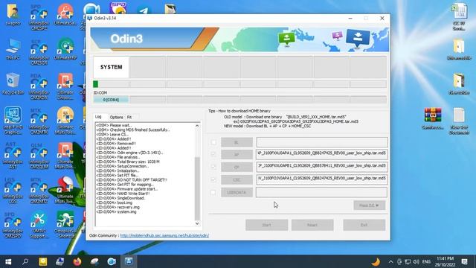476x268 pixels.
Task: Toggle the BL file checkbox
Action: pos(213,142)
